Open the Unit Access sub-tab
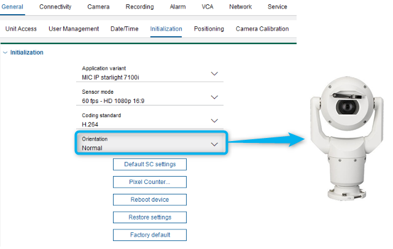Screen dimensions: 393x249 click(x=21, y=29)
